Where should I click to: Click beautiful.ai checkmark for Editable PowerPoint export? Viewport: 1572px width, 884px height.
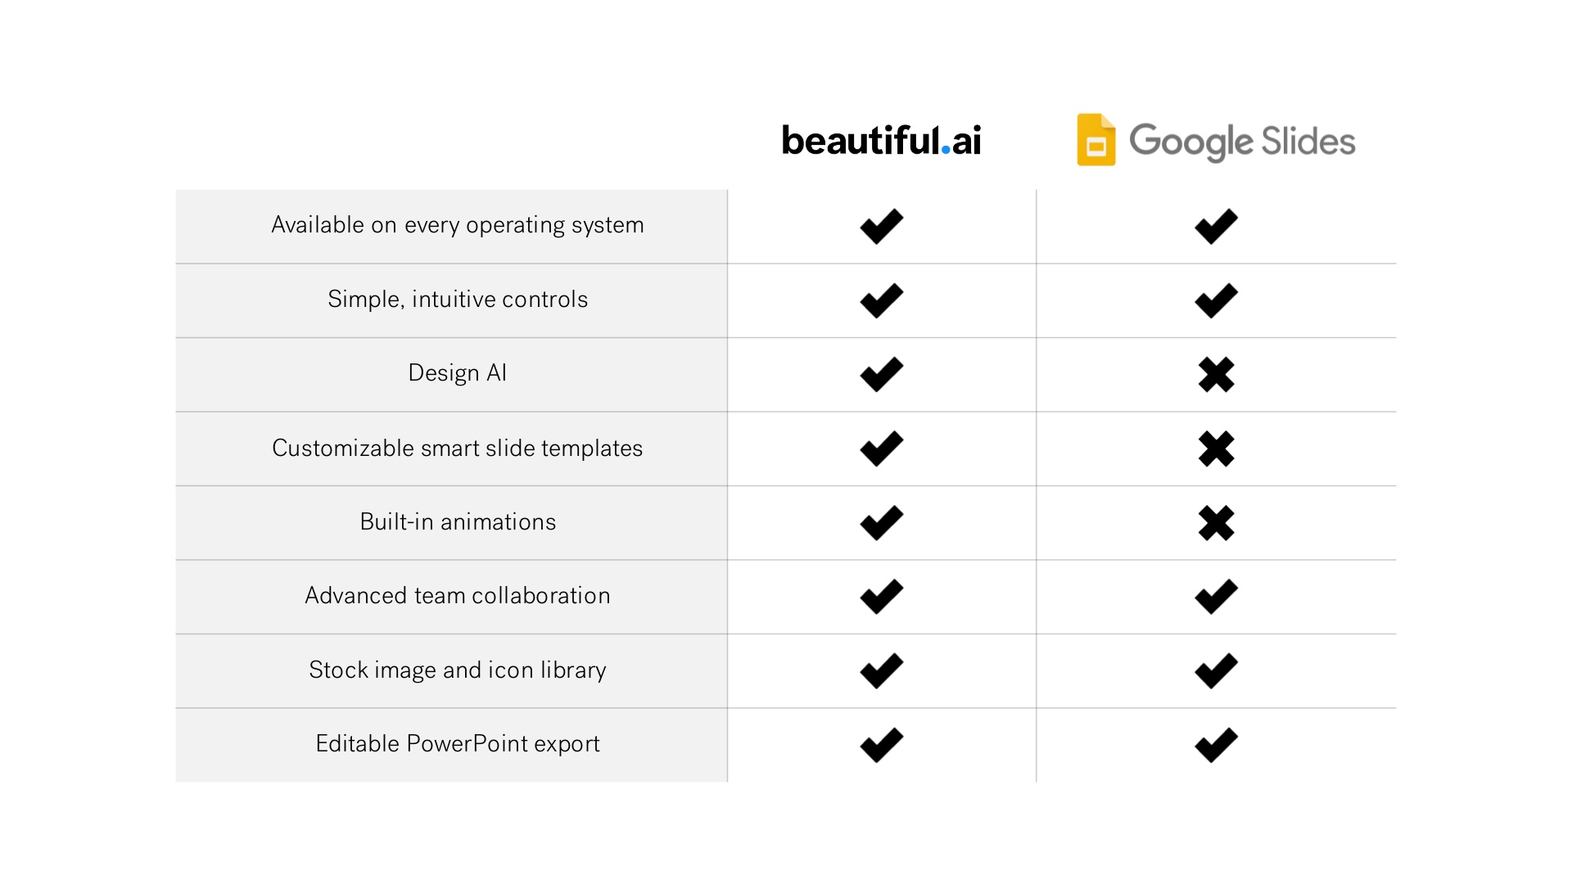click(x=882, y=745)
